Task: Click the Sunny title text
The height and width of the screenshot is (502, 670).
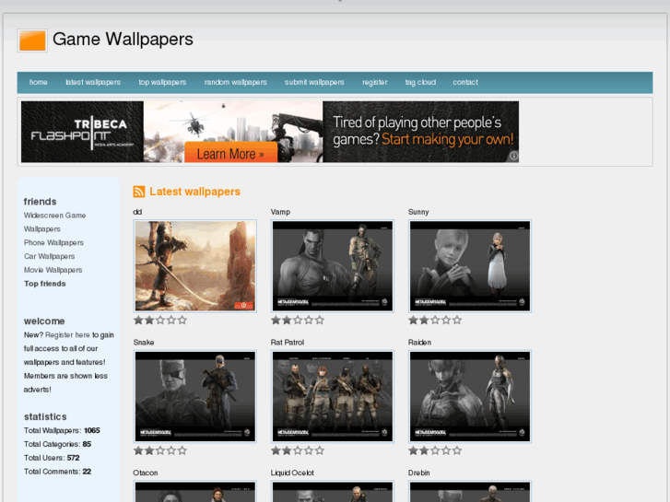Action: click(418, 212)
